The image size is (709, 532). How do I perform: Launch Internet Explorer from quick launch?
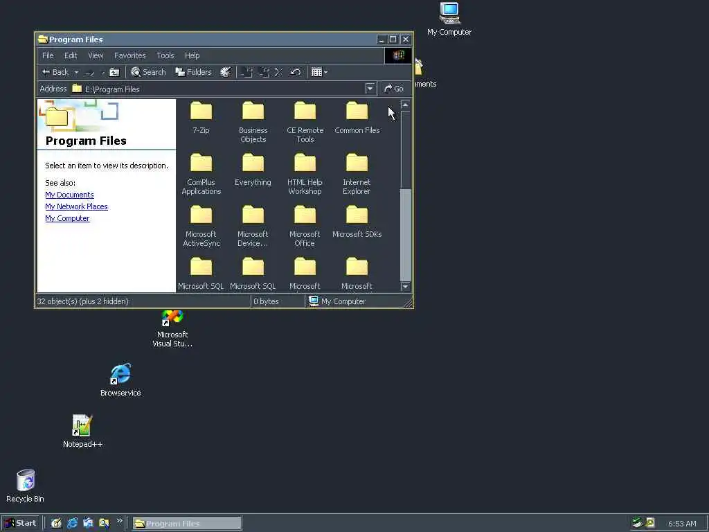pos(72,524)
